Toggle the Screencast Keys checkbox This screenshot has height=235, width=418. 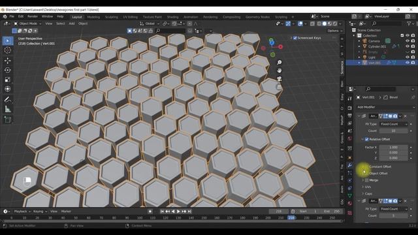point(295,38)
